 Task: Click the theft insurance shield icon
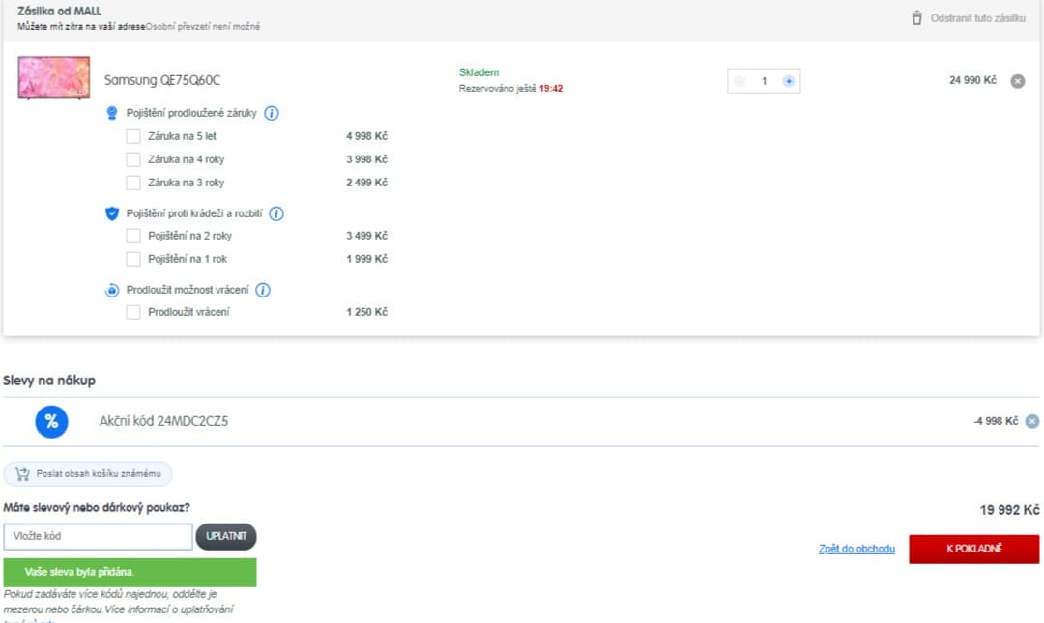point(112,213)
